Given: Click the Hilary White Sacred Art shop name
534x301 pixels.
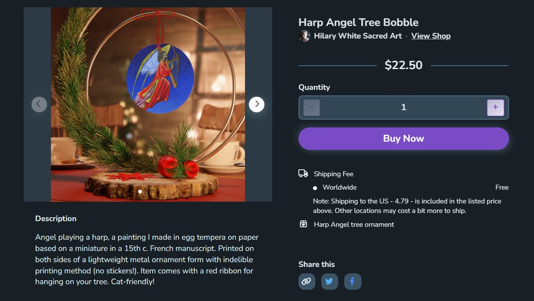Looking at the screenshot, I should coord(358,36).
